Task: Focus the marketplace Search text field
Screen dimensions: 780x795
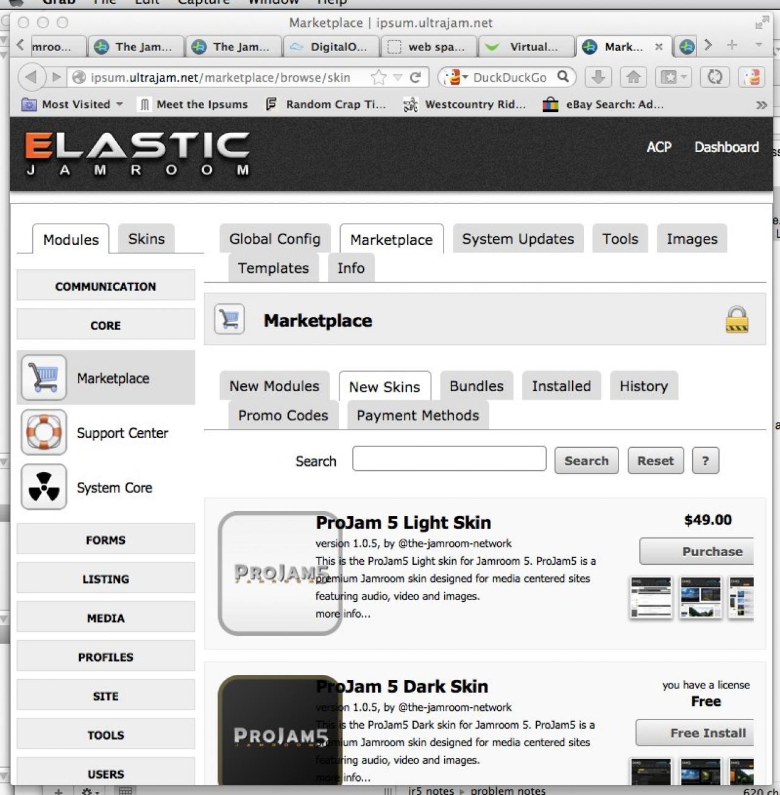Action: 449,459
